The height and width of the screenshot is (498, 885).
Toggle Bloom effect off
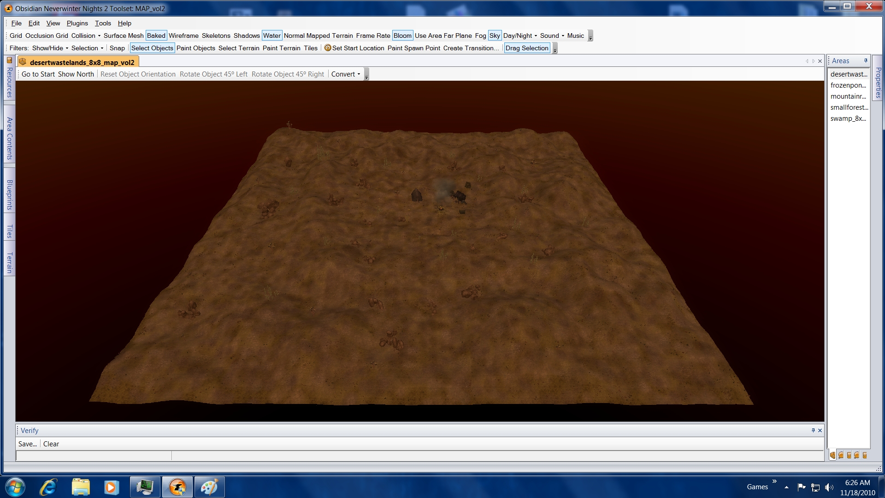pos(402,36)
